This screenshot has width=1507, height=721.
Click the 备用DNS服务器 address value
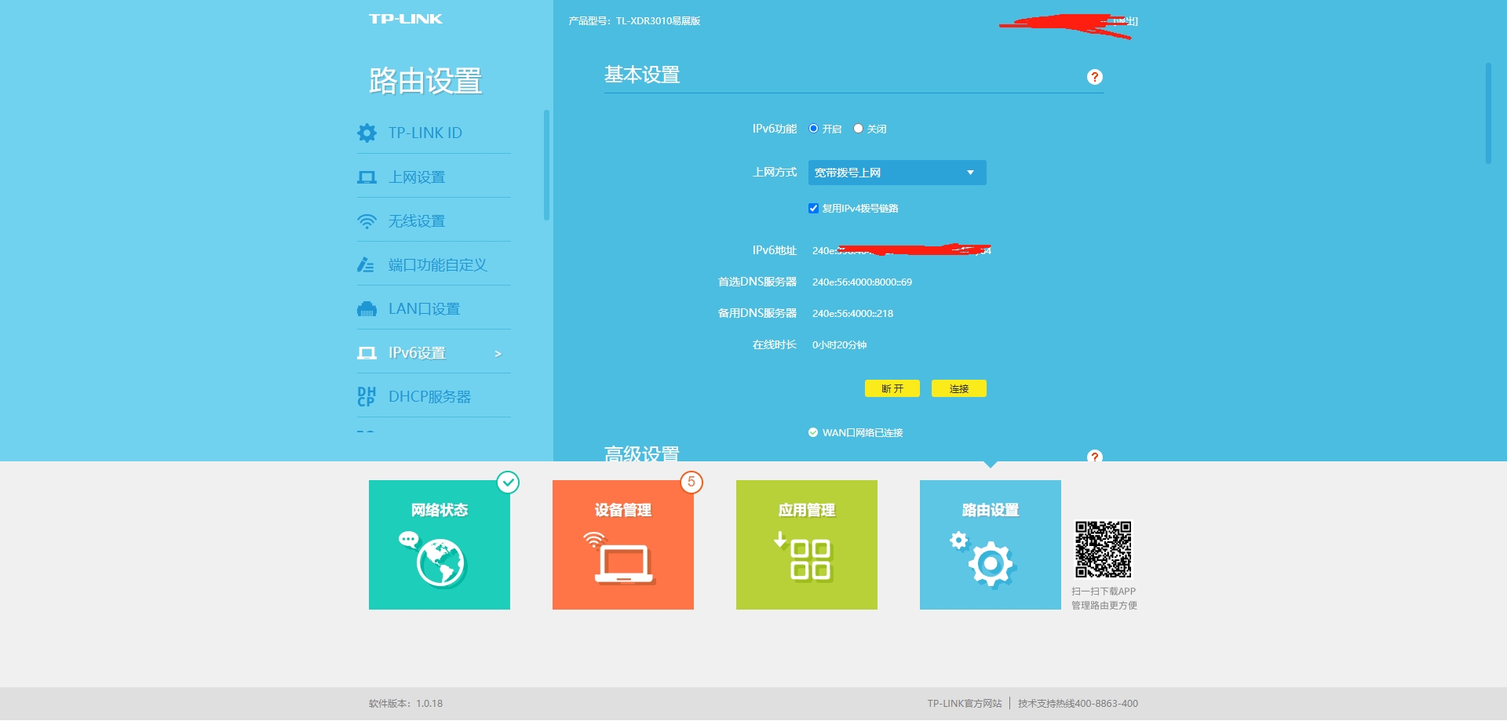pyautogui.click(x=852, y=313)
